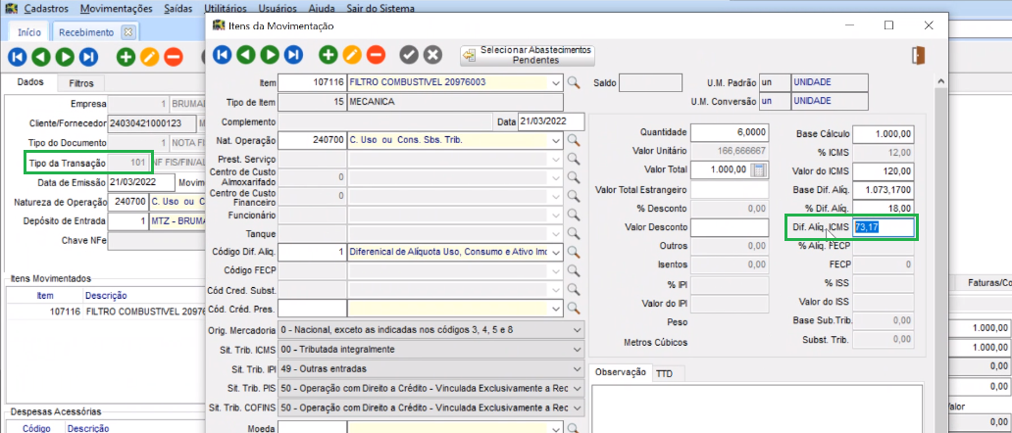The width and height of the screenshot is (1012, 433).
Task: Open calculator icon beside Valor Total
Action: click(x=757, y=169)
